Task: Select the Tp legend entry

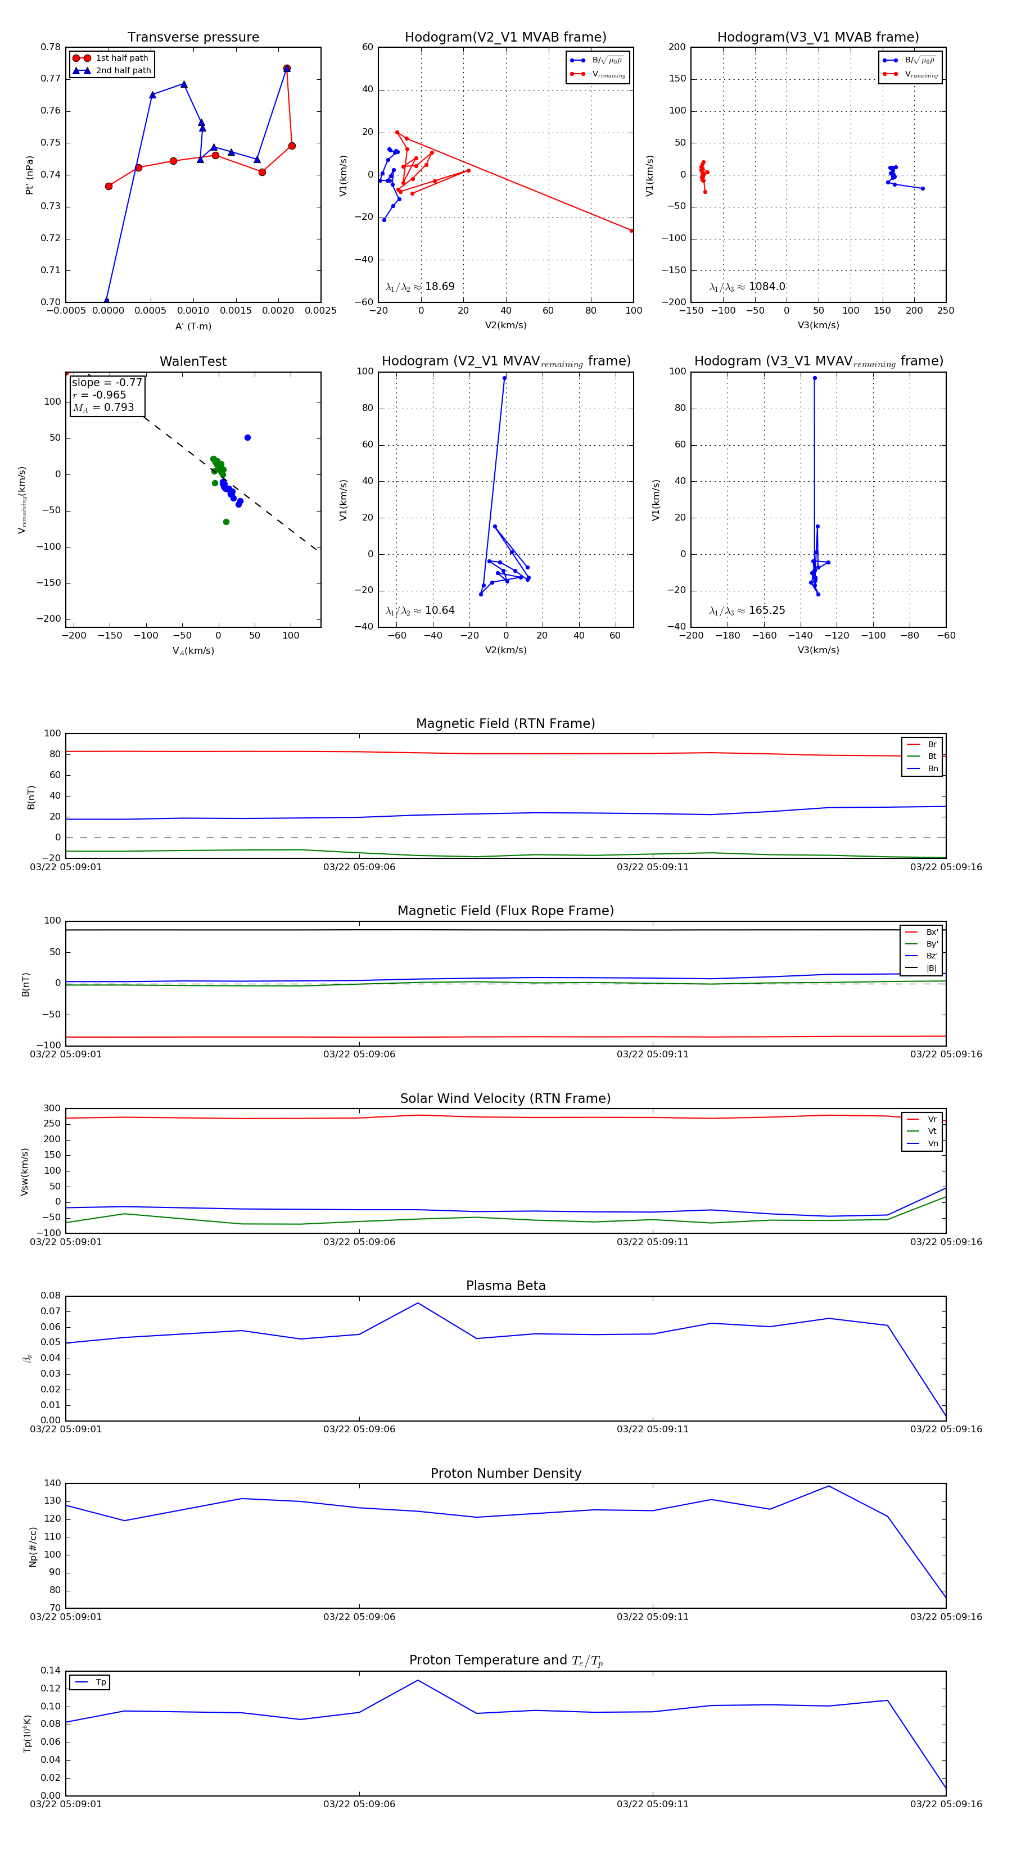Action: (x=91, y=1683)
